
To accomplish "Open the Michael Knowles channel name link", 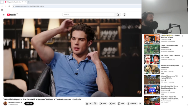I will [14, 103].
